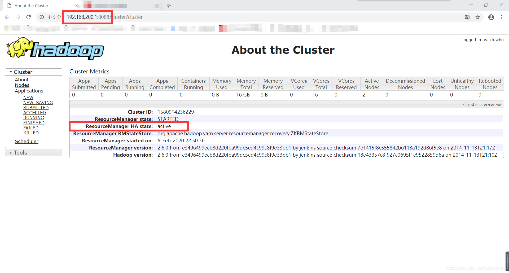
Task: Click Rebooted Nodes count 0
Action: 480,95
